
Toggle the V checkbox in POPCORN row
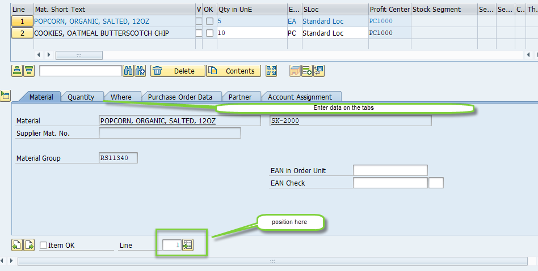[199, 21]
